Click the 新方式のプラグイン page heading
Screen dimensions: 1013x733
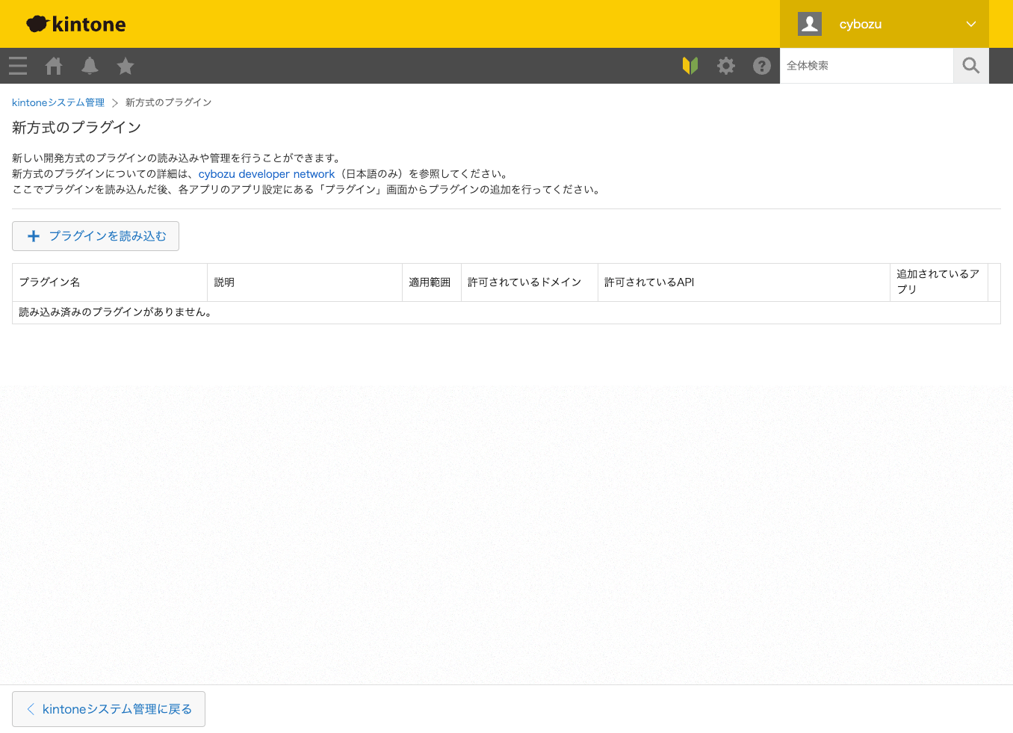coord(77,128)
